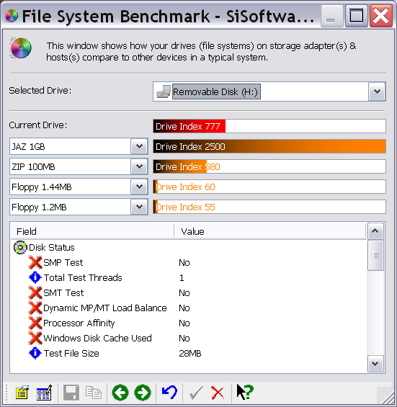Click the Drive Index 55 bar
Image resolution: width=397 pixels, height=407 pixels.
pyautogui.click(x=269, y=207)
